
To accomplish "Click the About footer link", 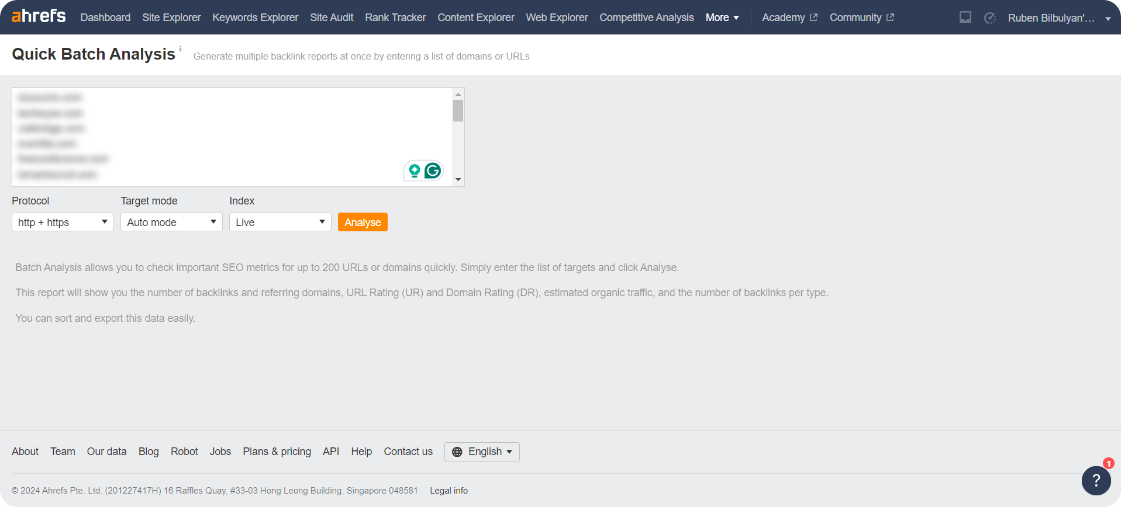I will 25,452.
